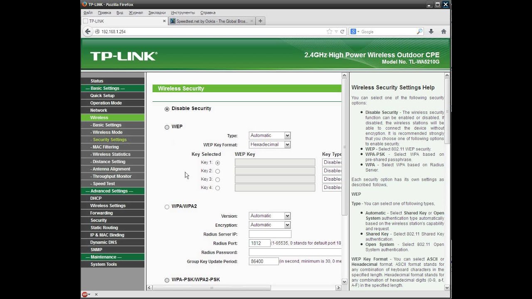
Task: Open the Файл menu
Action: tap(88, 13)
